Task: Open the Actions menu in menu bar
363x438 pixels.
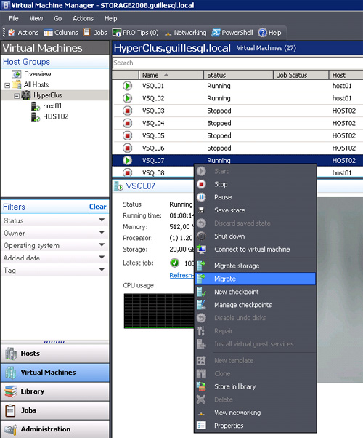Action: [83, 18]
